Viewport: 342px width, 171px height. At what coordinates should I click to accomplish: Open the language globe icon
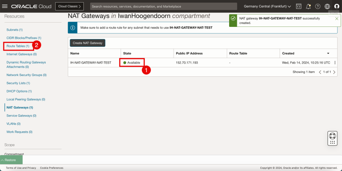327,6
